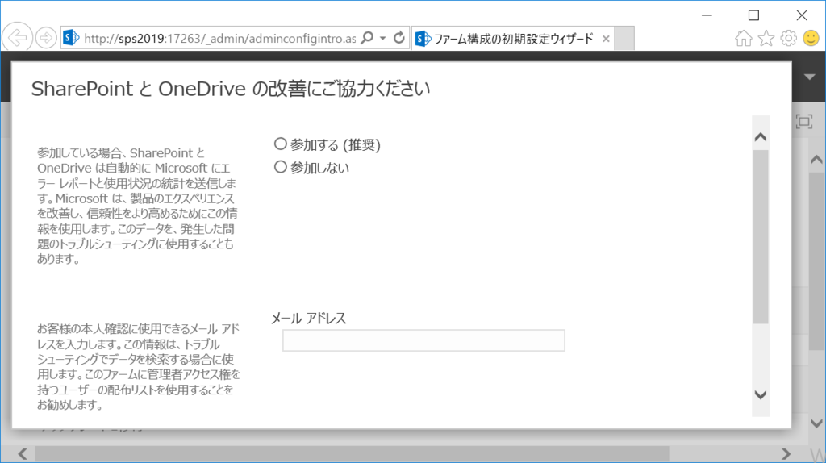Click the URL text in address bar
Image resolution: width=826 pixels, height=463 pixels.
[219, 39]
